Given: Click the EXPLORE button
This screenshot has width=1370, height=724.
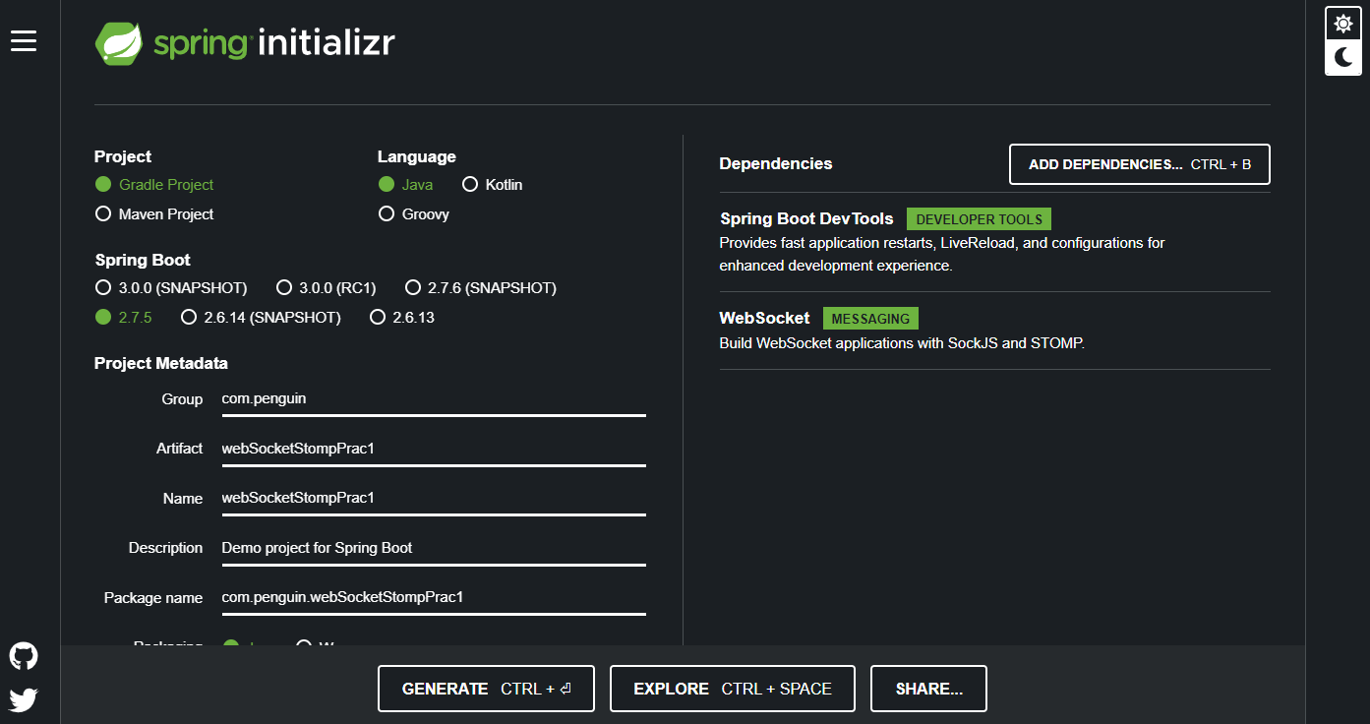Looking at the screenshot, I should point(733,689).
